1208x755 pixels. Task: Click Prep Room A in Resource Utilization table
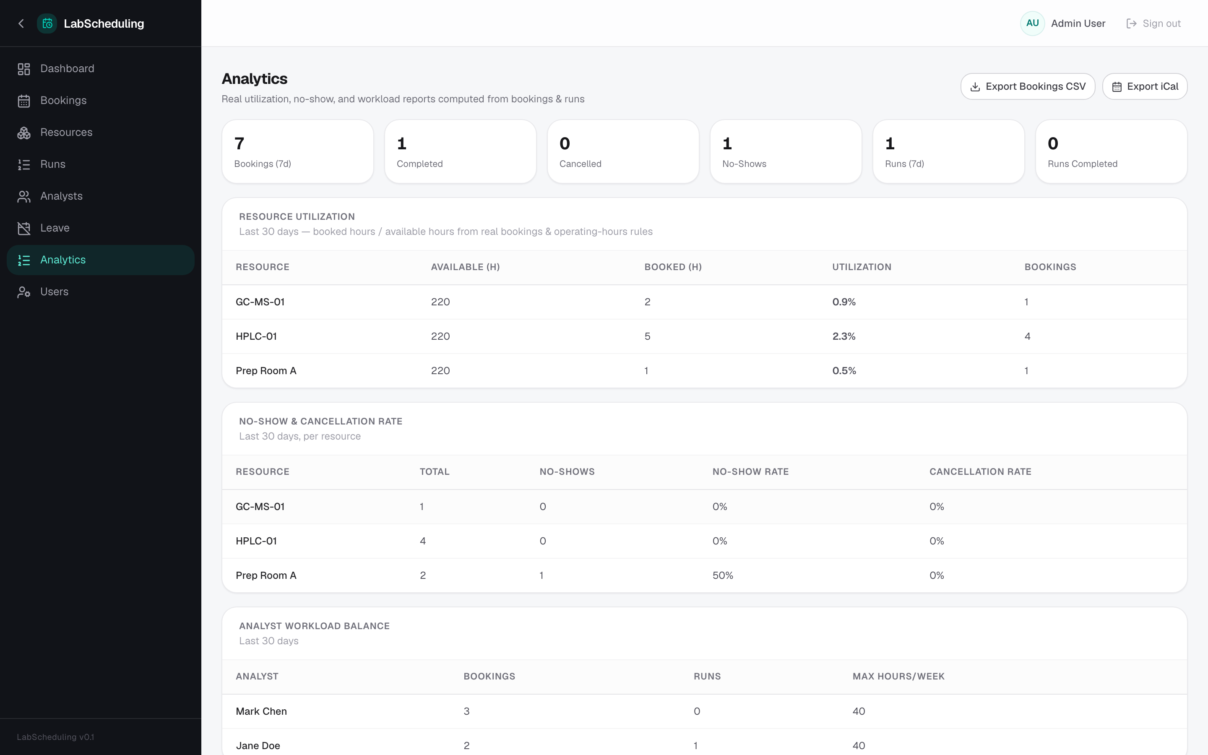click(266, 371)
